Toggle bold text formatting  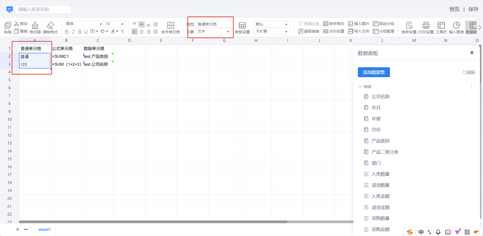[67, 32]
